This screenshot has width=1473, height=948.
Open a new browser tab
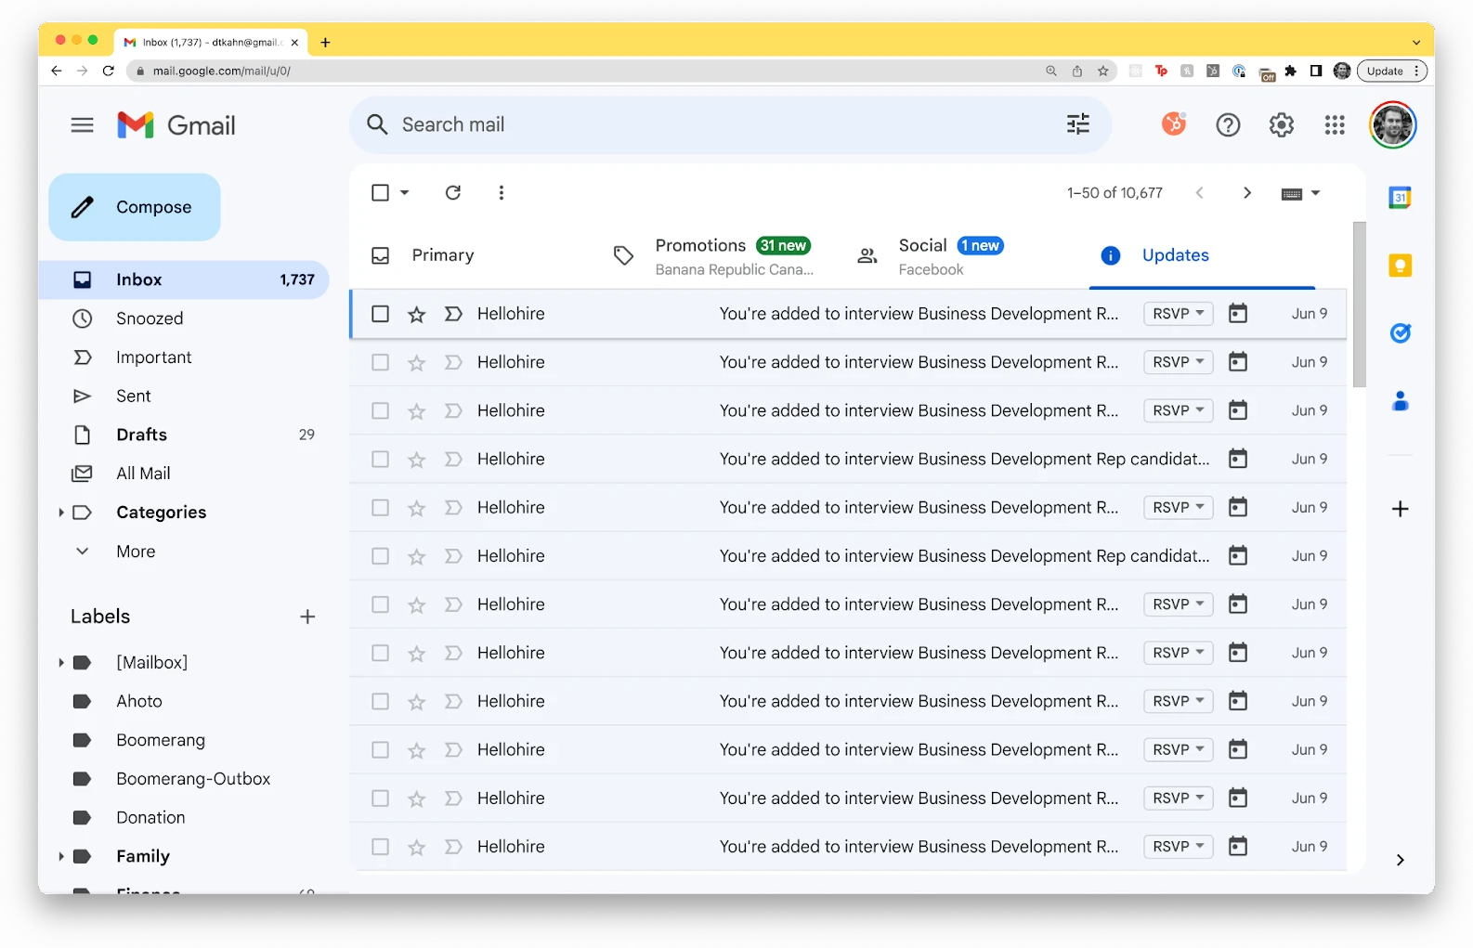pyautogui.click(x=325, y=42)
